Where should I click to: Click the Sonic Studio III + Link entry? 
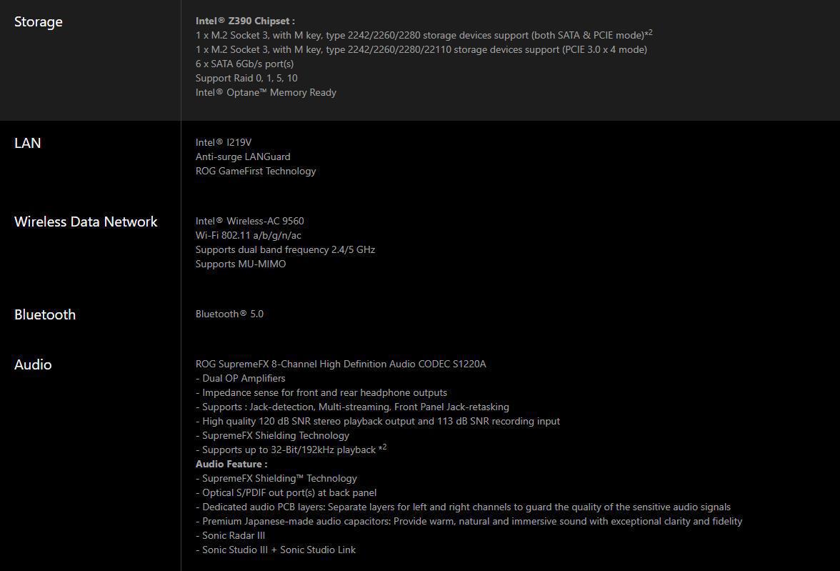pyautogui.click(x=276, y=550)
